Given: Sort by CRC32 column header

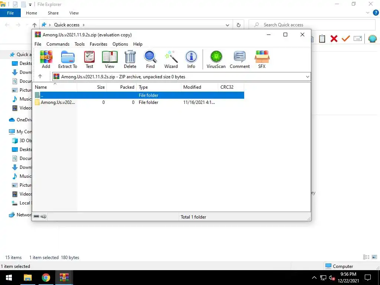Looking at the screenshot, I should pos(231,87).
